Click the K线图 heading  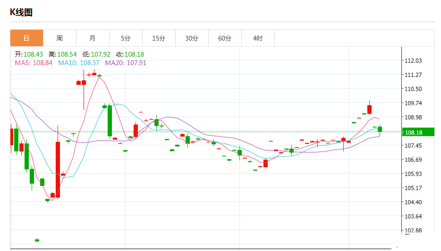(21, 12)
